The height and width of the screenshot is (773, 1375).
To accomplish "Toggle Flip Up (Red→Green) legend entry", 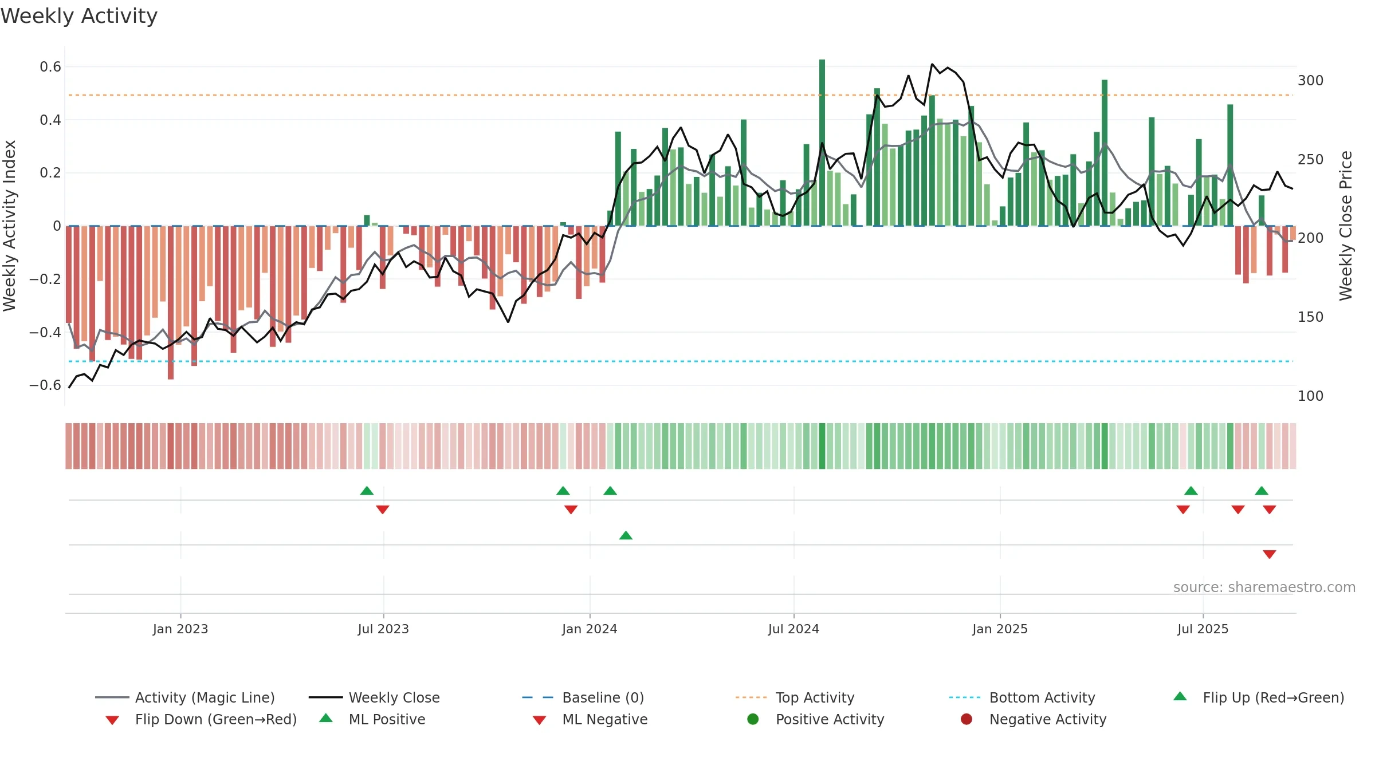I will point(1259,697).
